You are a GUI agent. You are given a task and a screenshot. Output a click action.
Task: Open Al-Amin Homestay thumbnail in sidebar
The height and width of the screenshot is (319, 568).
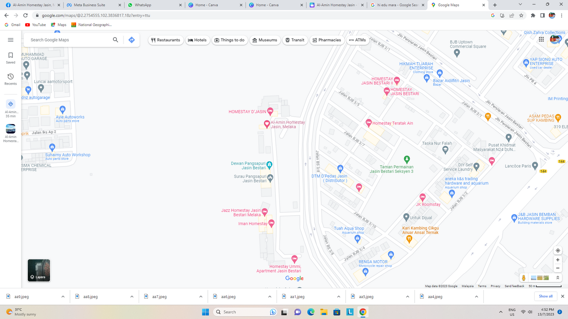11,133
